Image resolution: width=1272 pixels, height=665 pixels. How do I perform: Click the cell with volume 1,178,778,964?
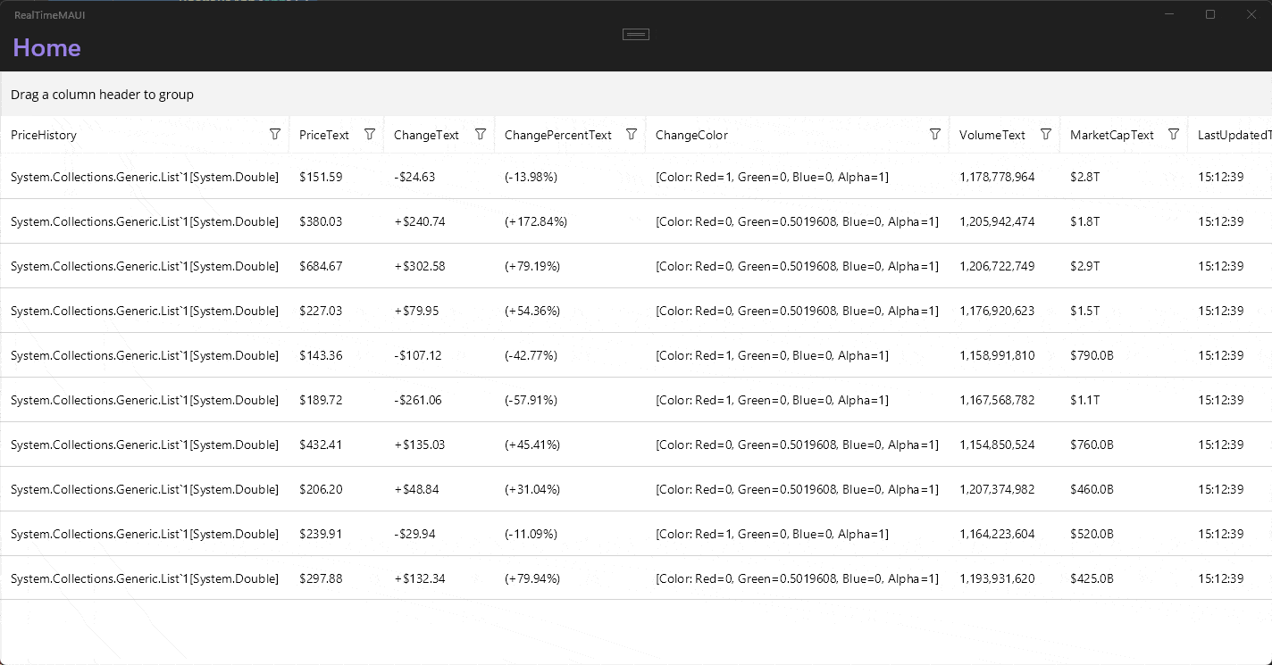tap(997, 177)
